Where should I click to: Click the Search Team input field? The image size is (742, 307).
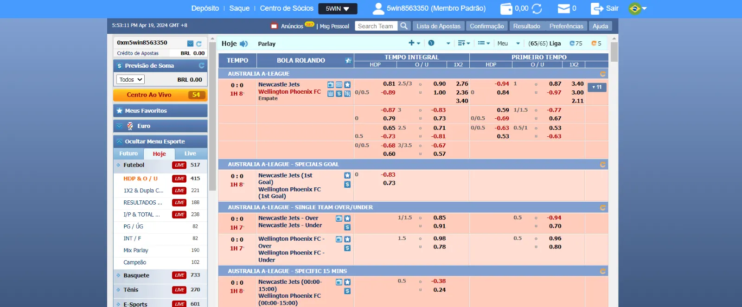(x=376, y=26)
